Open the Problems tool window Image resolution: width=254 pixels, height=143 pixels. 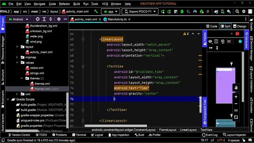point(60,135)
